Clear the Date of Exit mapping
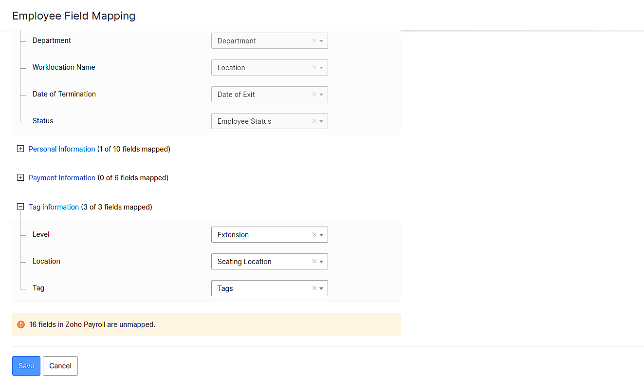 click(314, 95)
